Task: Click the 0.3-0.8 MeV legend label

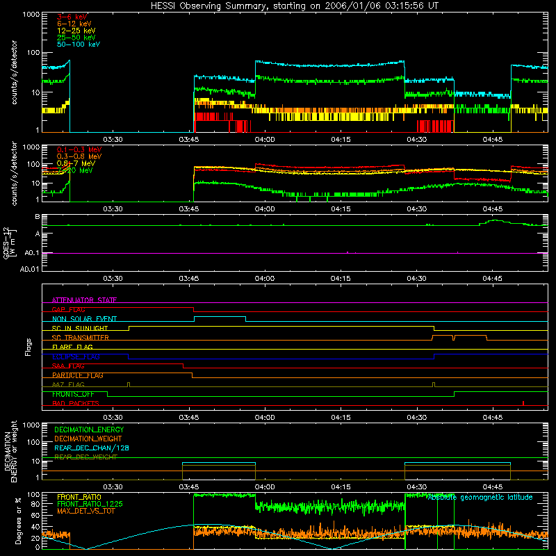Action: point(79,156)
